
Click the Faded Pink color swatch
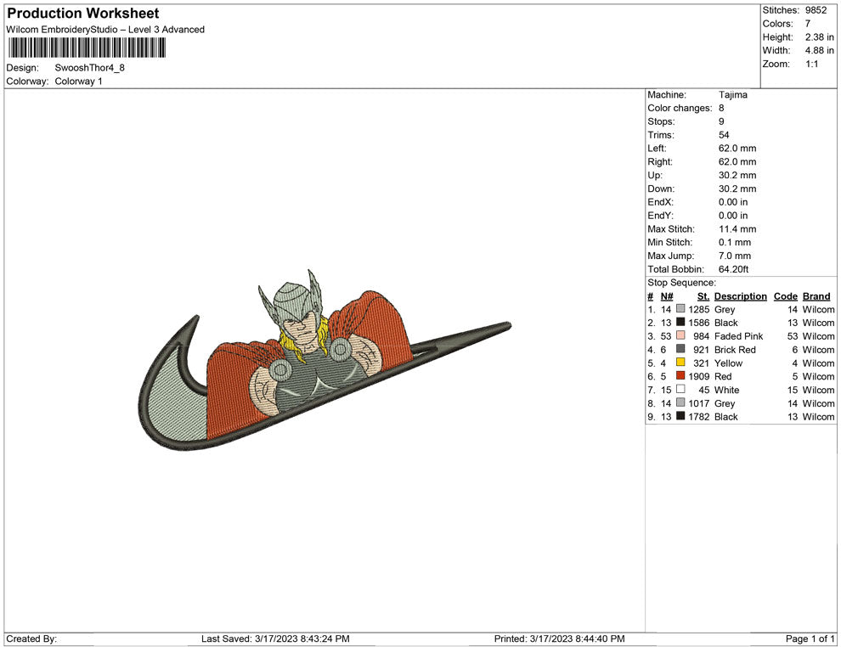coord(680,335)
